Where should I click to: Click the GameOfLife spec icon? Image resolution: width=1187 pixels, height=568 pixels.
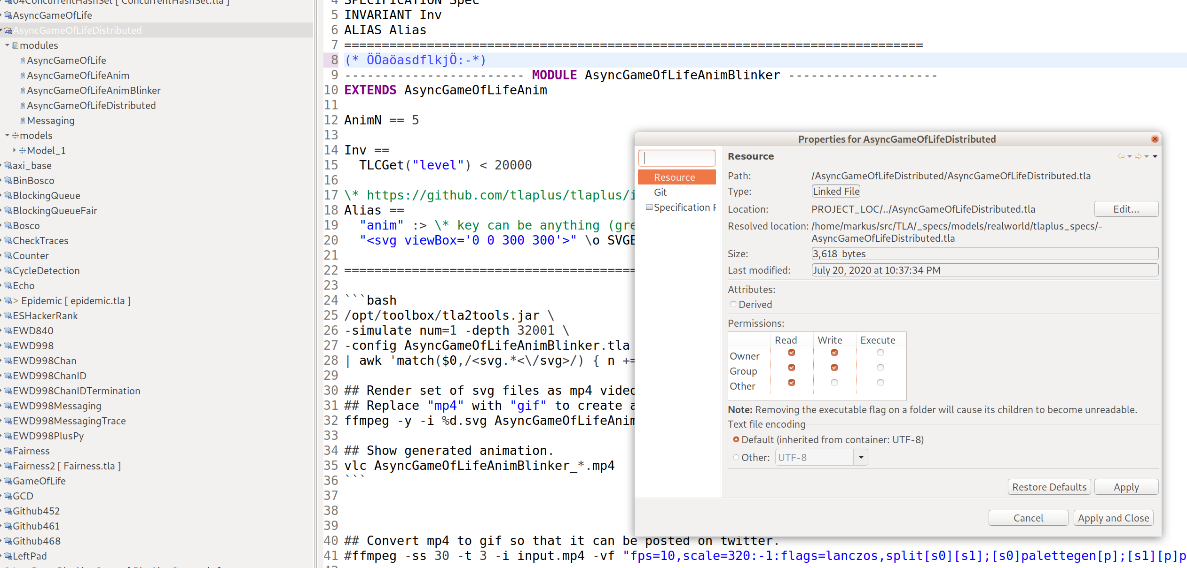point(8,481)
